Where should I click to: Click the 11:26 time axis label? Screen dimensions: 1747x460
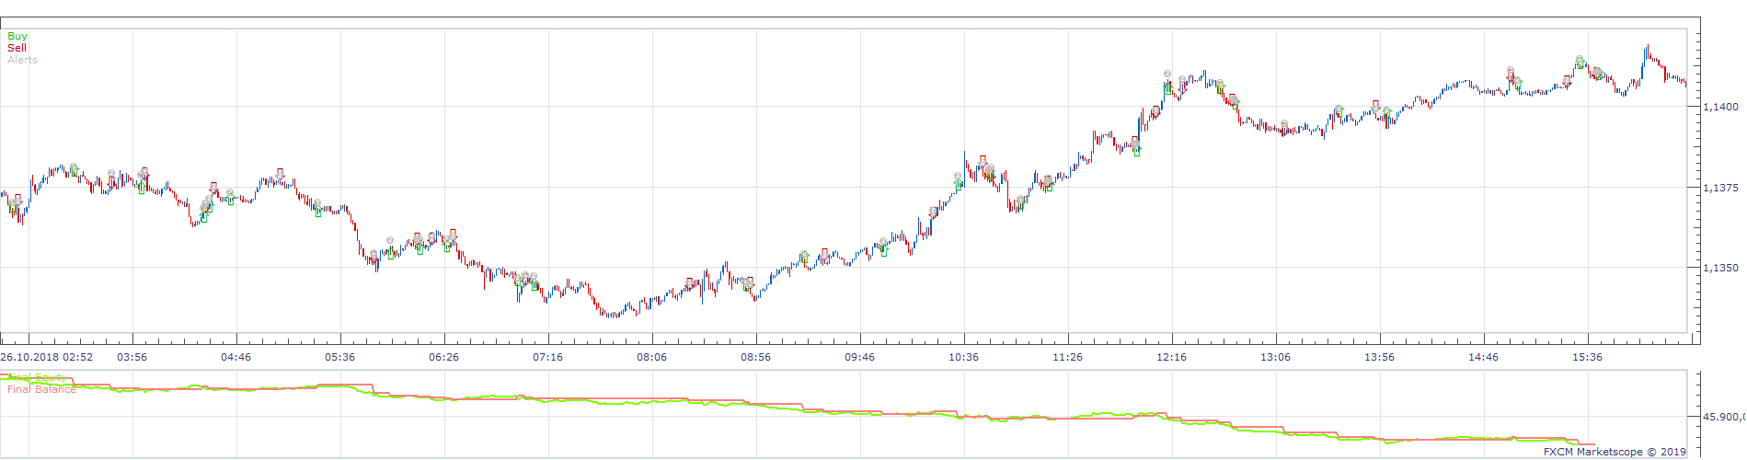(1067, 357)
